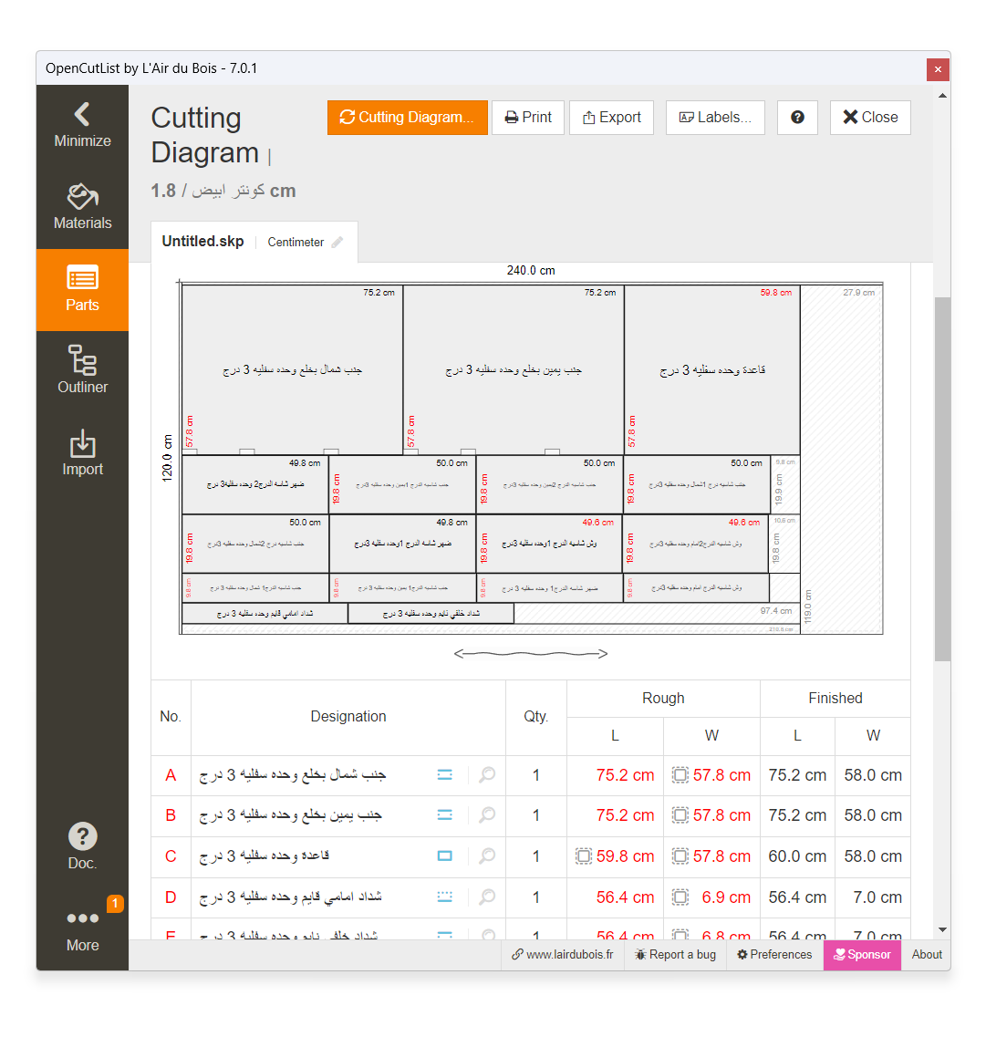Click the pencil icon beside Centimeter

click(337, 243)
